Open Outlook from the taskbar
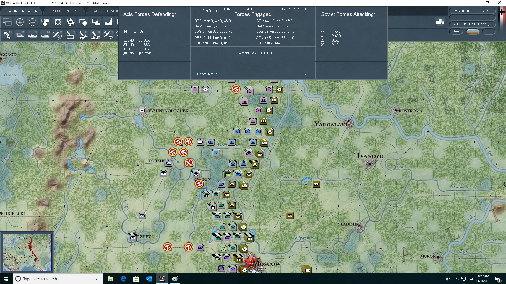 [x=149, y=279]
